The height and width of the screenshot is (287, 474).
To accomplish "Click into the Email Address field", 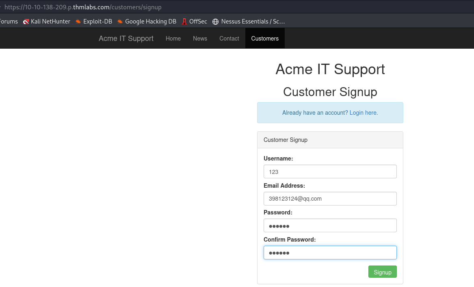I will [330, 199].
